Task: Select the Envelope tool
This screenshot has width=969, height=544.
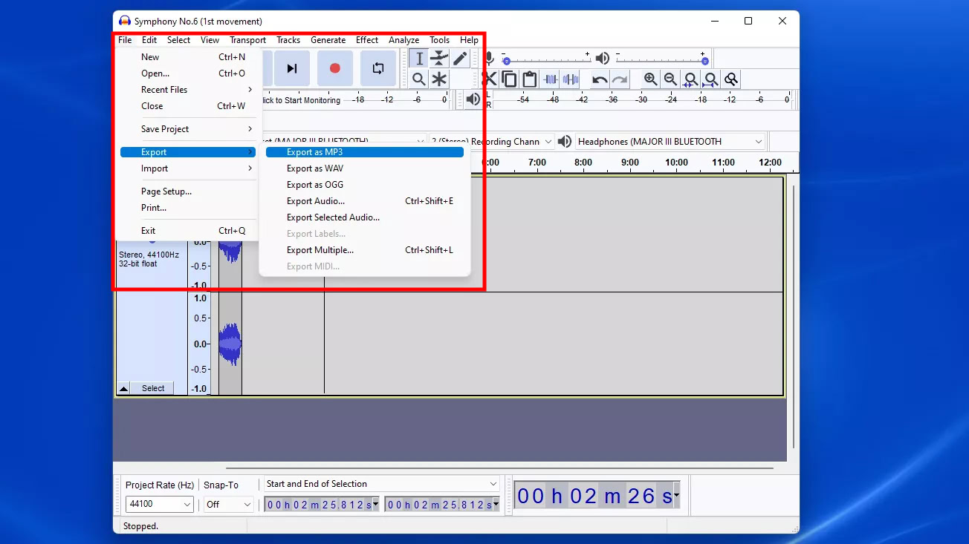Action: (440, 59)
